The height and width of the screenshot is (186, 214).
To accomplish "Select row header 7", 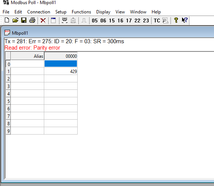I will pos(8,116).
